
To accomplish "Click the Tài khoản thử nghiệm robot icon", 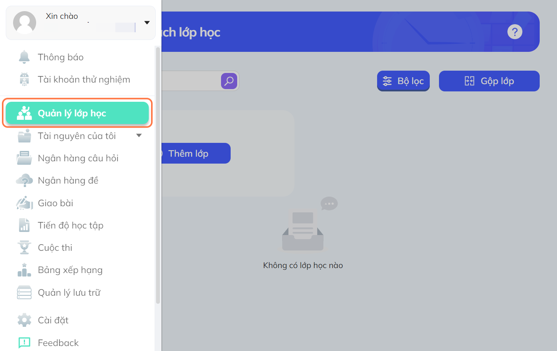I will (24, 79).
